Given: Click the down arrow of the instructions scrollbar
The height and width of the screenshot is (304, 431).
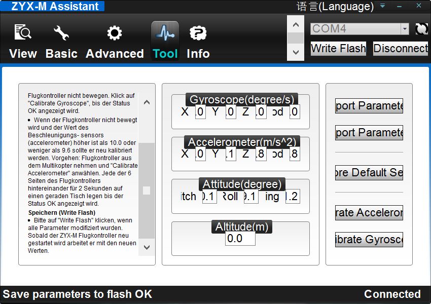Looking at the screenshot, I should (147, 247).
